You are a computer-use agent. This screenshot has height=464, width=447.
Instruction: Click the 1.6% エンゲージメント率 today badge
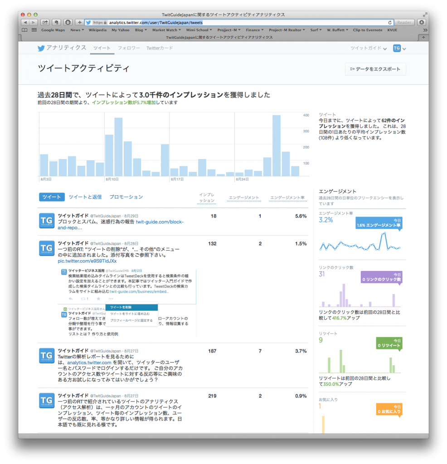point(379,223)
